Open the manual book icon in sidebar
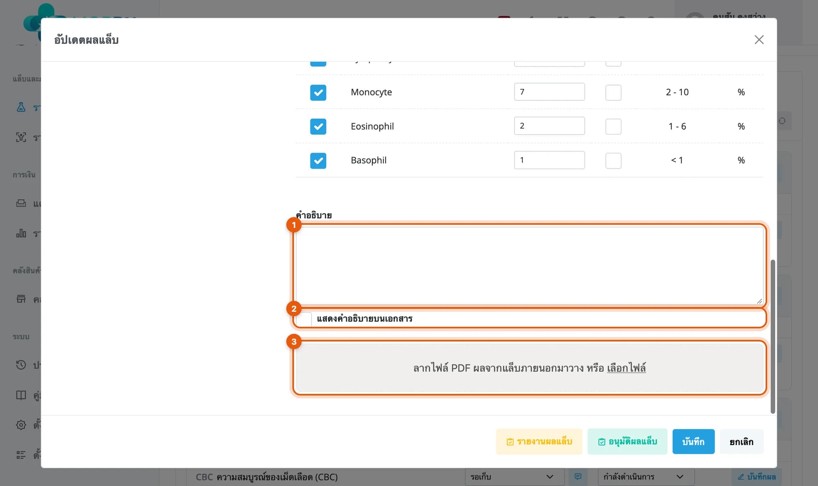The width and height of the screenshot is (818, 486). point(21,395)
